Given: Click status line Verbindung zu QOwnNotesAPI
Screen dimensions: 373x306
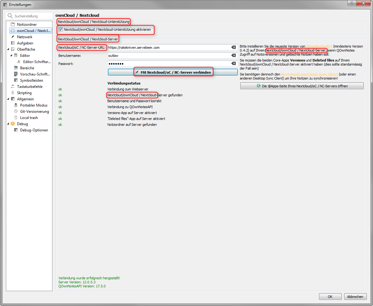Looking at the screenshot, I should (130, 107).
